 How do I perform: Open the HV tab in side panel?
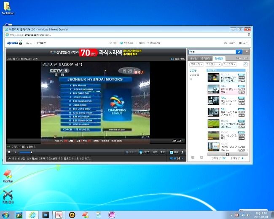point(246,58)
